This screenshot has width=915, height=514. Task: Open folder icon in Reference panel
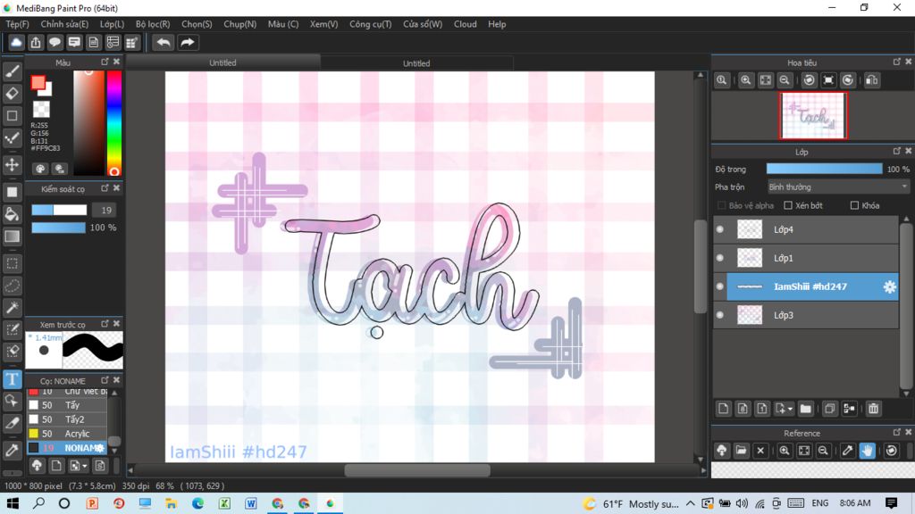(741, 451)
